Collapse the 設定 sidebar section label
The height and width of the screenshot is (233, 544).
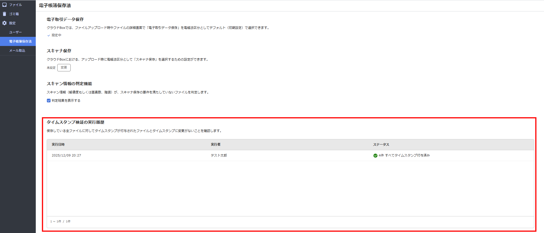[12, 23]
